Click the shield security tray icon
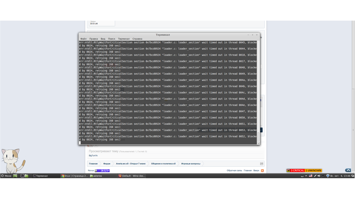The width and height of the screenshot is (355, 199). (327, 176)
